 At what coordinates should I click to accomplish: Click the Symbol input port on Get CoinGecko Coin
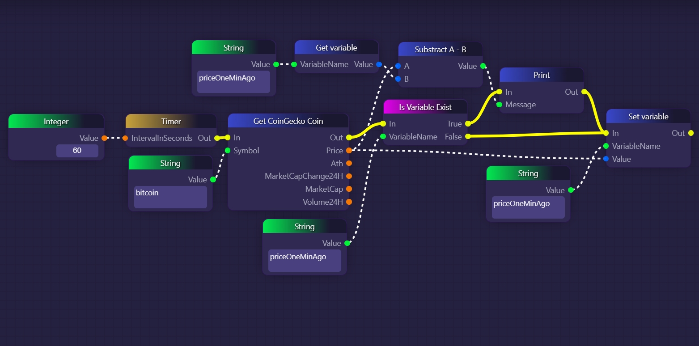point(228,151)
